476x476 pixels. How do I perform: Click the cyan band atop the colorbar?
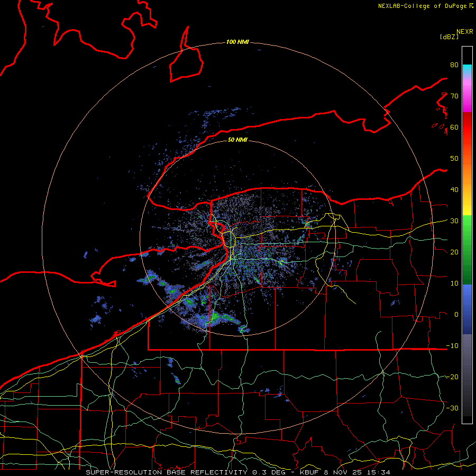tap(467, 69)
